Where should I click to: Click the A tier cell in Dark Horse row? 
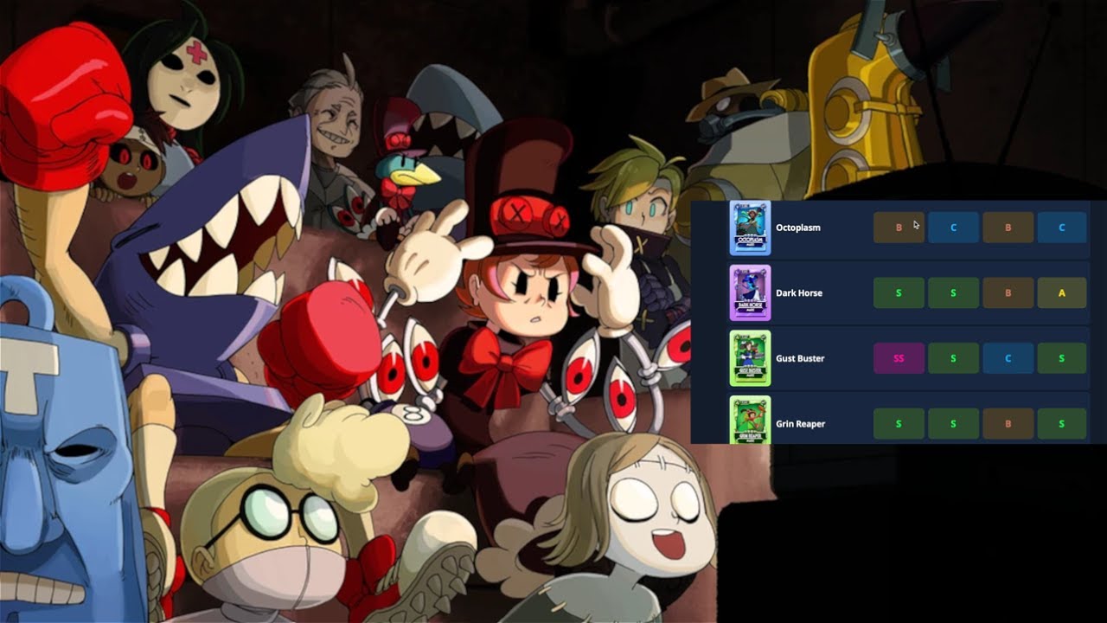point(1061,293)
